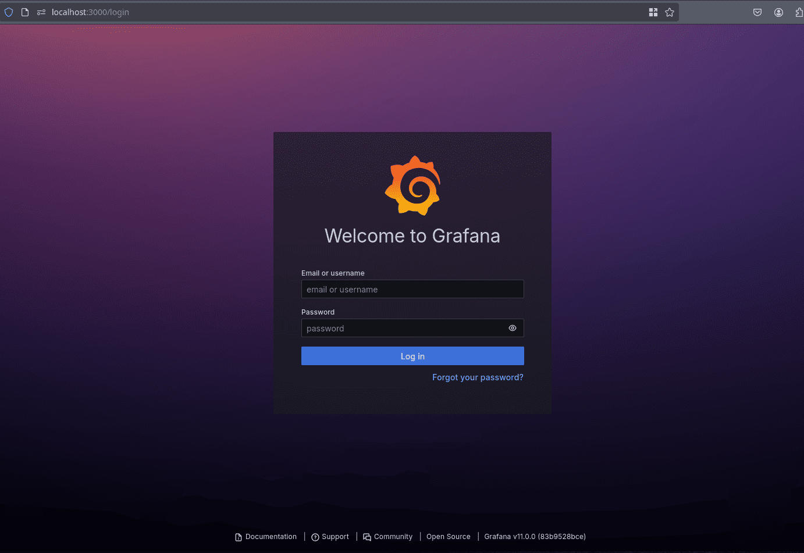Open the Open Source footer link
Image resolution: width=804 pixels, height=553 pixels.
[x=448, y=537]
